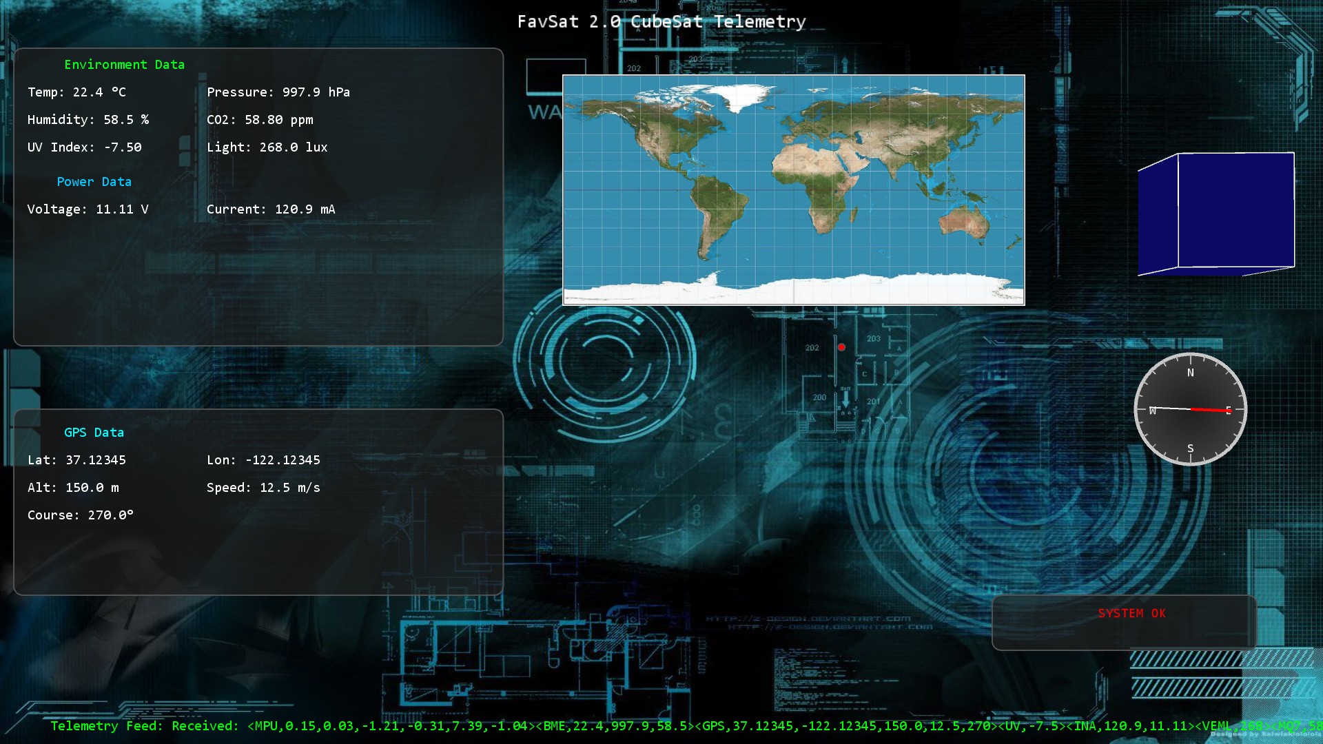Select the GPS Data heading

[x=94, y=433]
